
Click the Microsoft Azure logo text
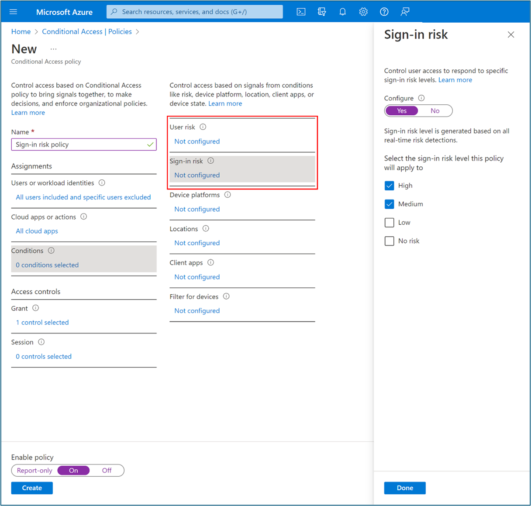coord(64,12)
